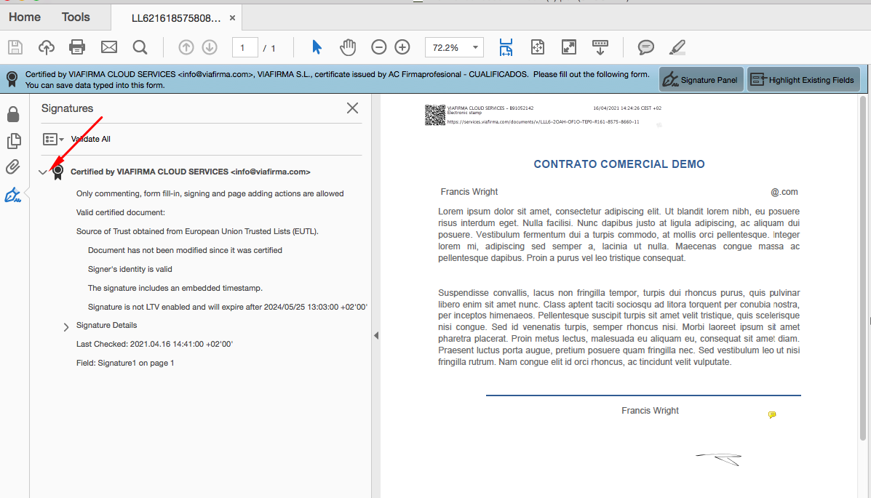Activate the Hand pan tool
The height and width of the screenshot is (498, 871).
pyautogui.click(x=348, y=47)
